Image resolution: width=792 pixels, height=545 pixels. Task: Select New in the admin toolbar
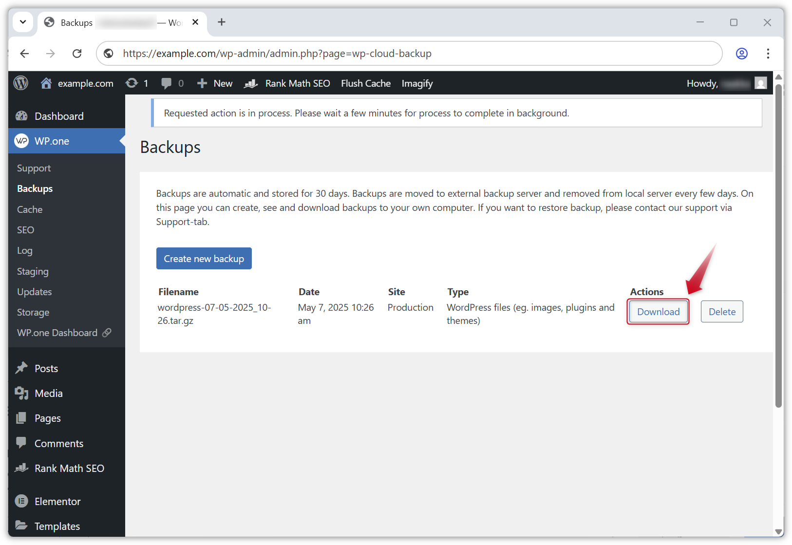tap(214, 83)
